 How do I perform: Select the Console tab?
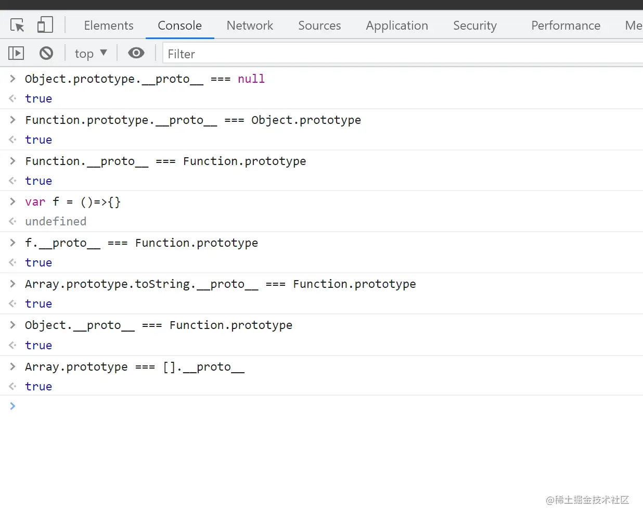tap(179, 26)
